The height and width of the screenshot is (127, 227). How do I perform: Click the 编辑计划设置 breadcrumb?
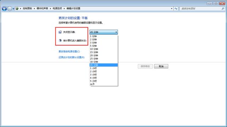tap(73, 8)
